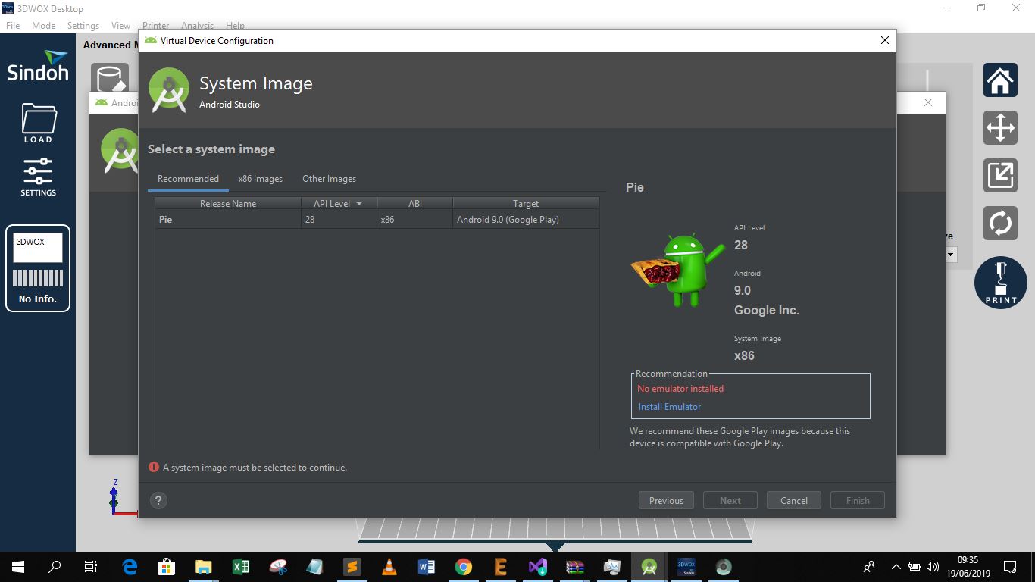Show hidden system tray icons

tap(896, 567)
